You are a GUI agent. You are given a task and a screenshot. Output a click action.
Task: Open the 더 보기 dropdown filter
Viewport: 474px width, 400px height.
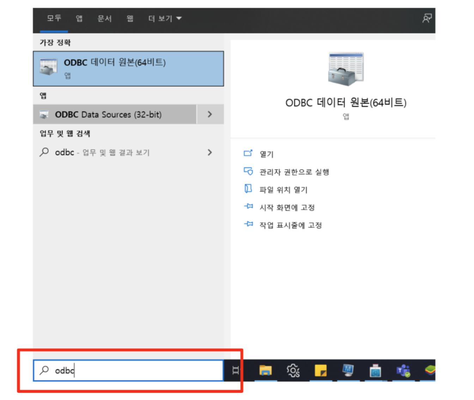point(165,18)
